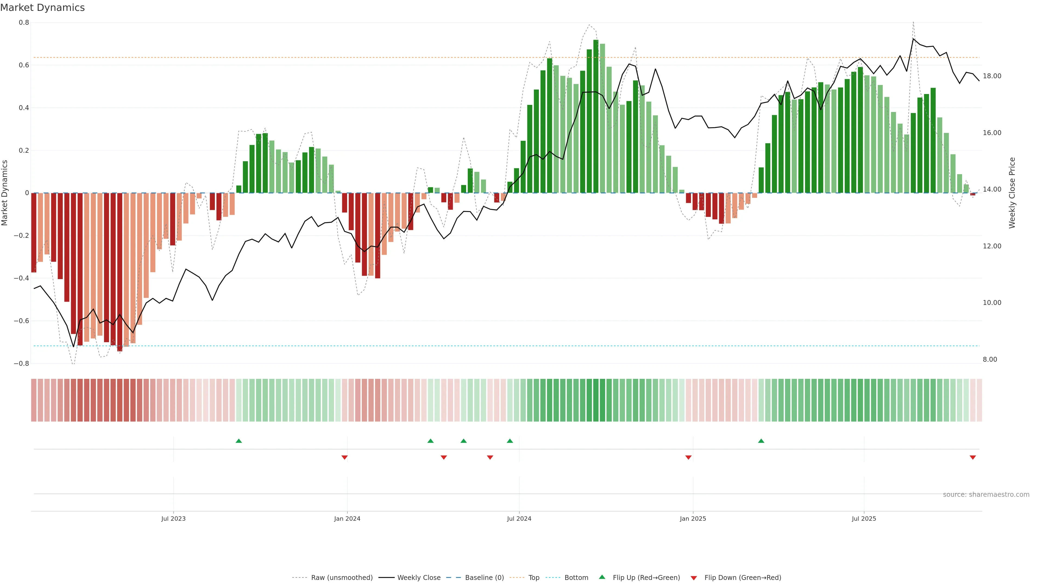Screen dimensions: 1043x587
Task: Toggle the Raw (unsmoothed) legend entry
Action: pyautogui.click(x=342, y=577)
